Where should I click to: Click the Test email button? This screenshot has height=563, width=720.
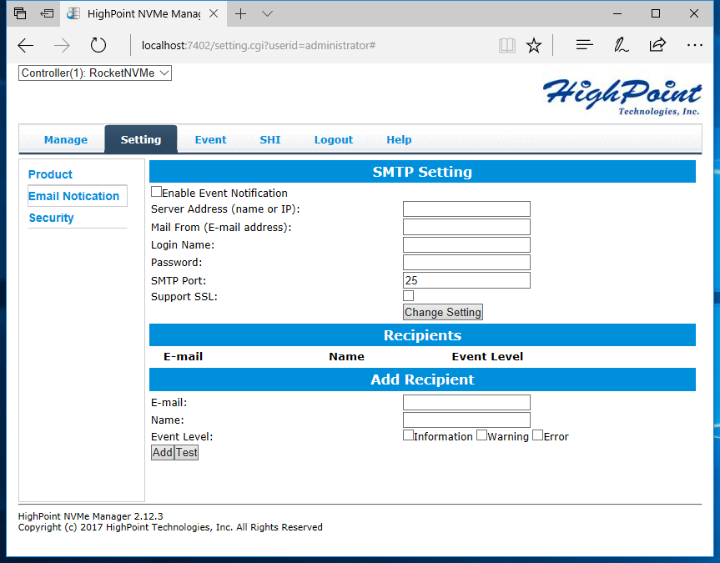(x=186, y=452)
